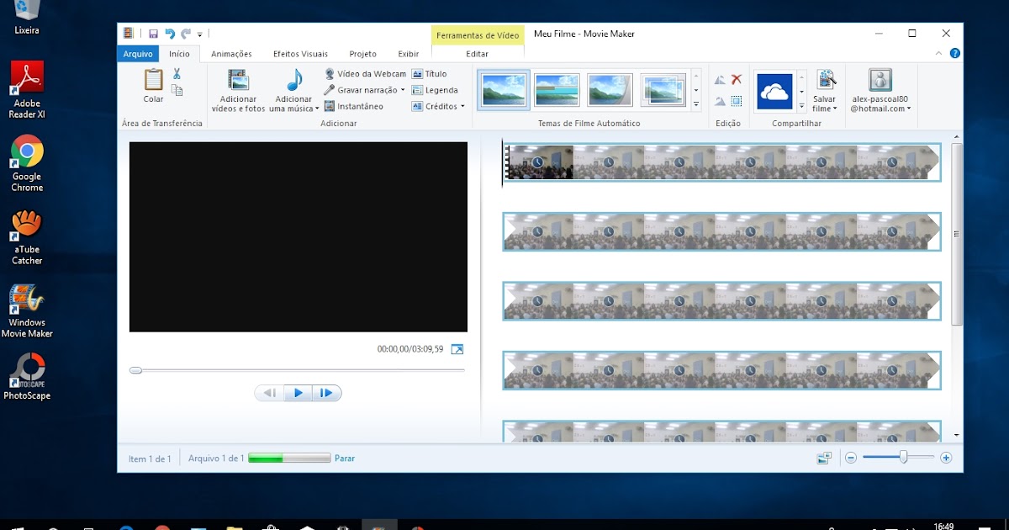Click the user account avatar icon
The image size is (1009, 530).
(880, 80)
